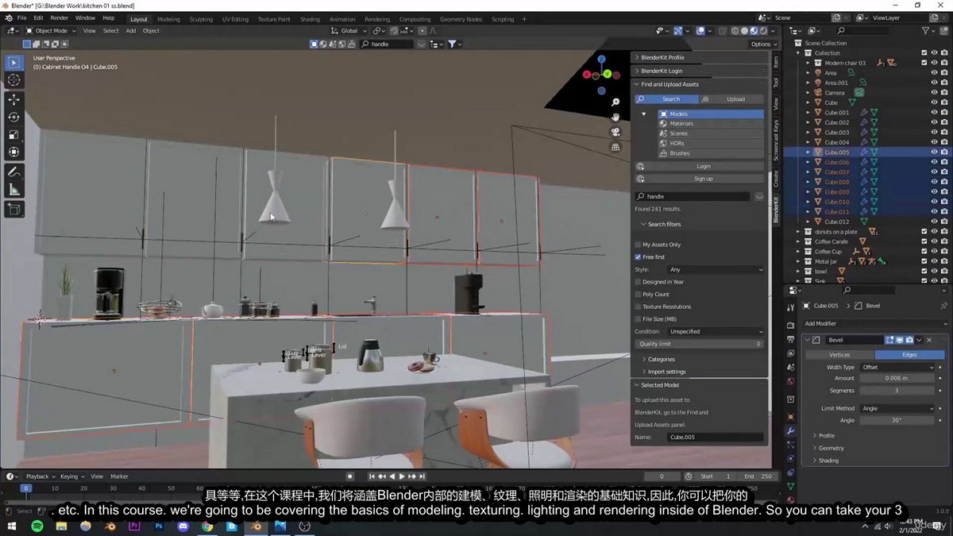Open Discord in the Windows taskbar

point(183,526)
